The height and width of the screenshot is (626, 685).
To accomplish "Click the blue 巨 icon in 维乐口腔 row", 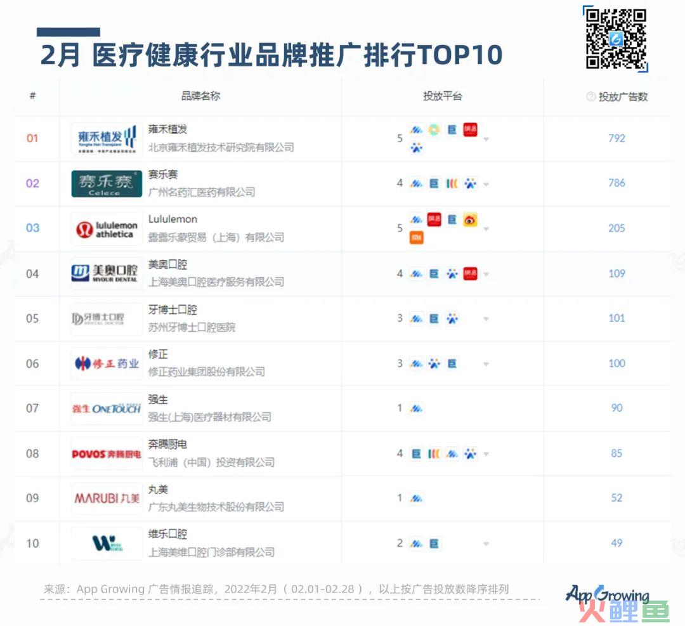I will (x=434, y=544).
